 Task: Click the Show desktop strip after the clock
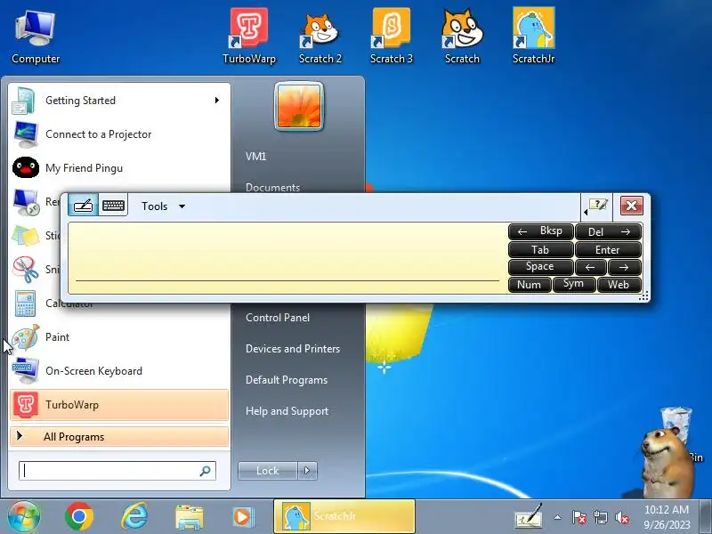pyautogui.click(x=705, y=516)
